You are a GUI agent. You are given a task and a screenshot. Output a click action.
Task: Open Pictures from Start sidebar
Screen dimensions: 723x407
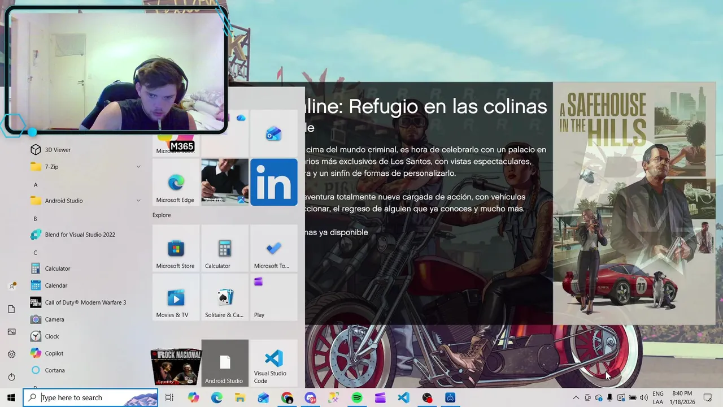[x=11, y=332]
